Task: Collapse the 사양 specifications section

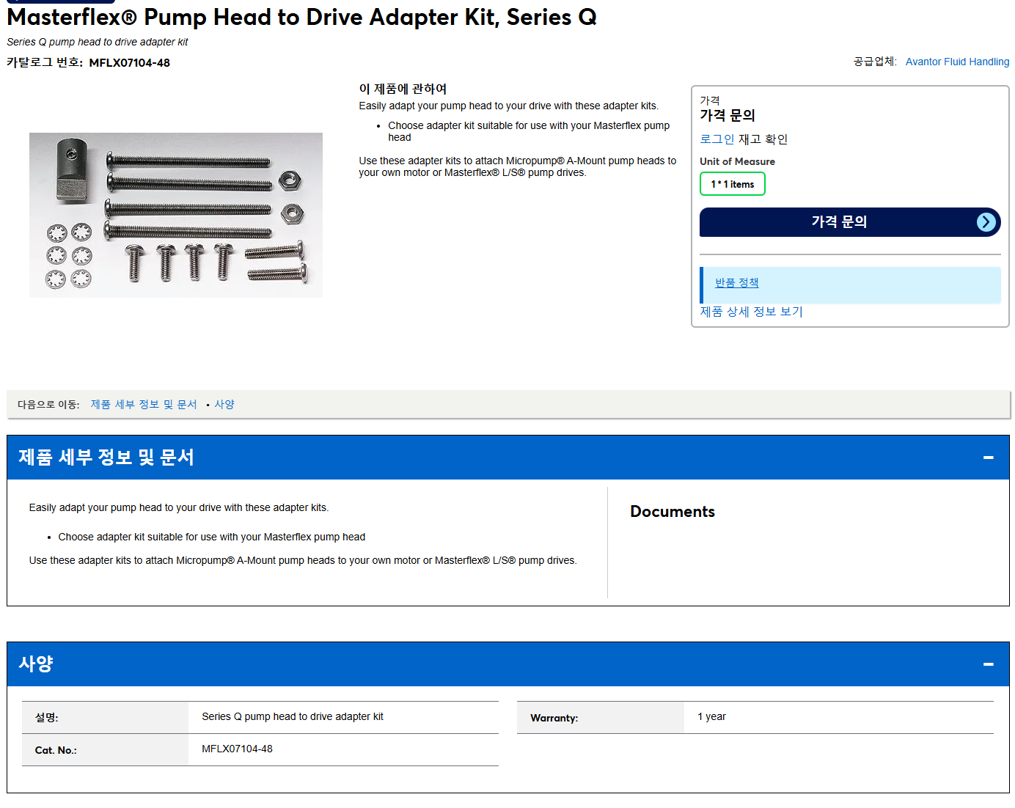Action: [x=989, y=664]
